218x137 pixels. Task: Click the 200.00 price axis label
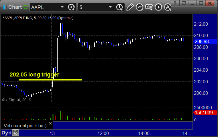coord(201,93)
